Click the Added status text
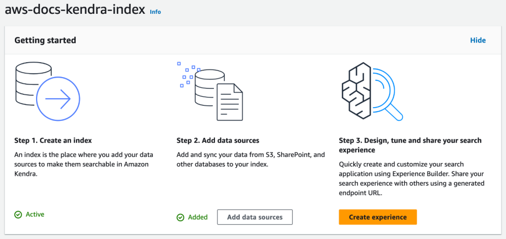 click(x=198, y=217)
